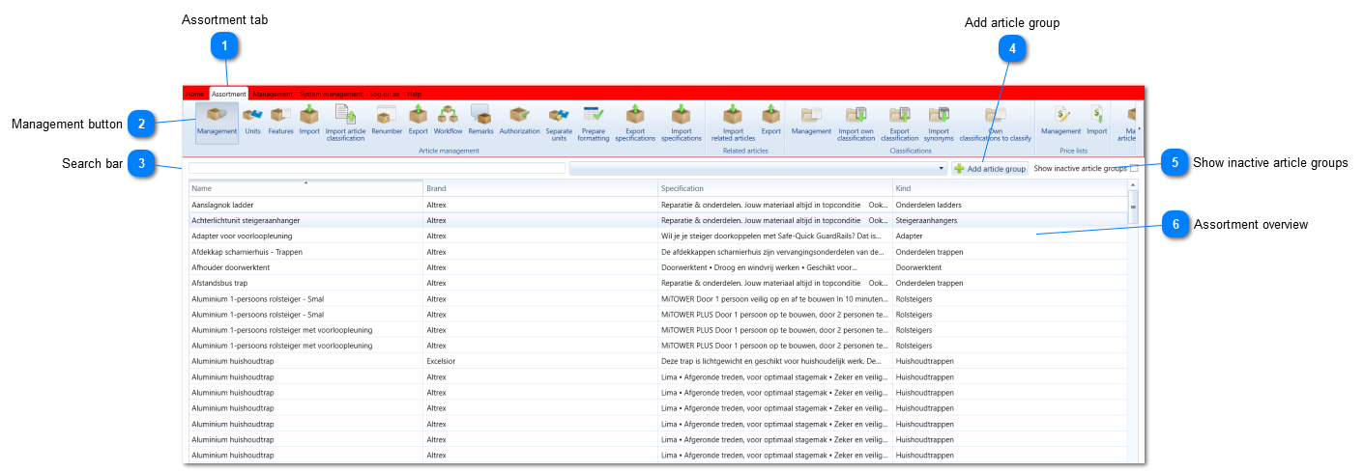Click specification starting 'De afdekkappen scharnierhuis'
This screenshot has height=472, width=1364.
tap(775, 252)
